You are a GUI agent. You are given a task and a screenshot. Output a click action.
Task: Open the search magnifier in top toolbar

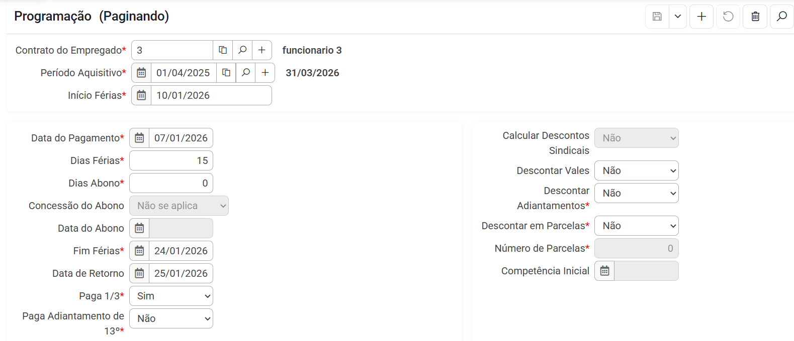pos(781,17)
